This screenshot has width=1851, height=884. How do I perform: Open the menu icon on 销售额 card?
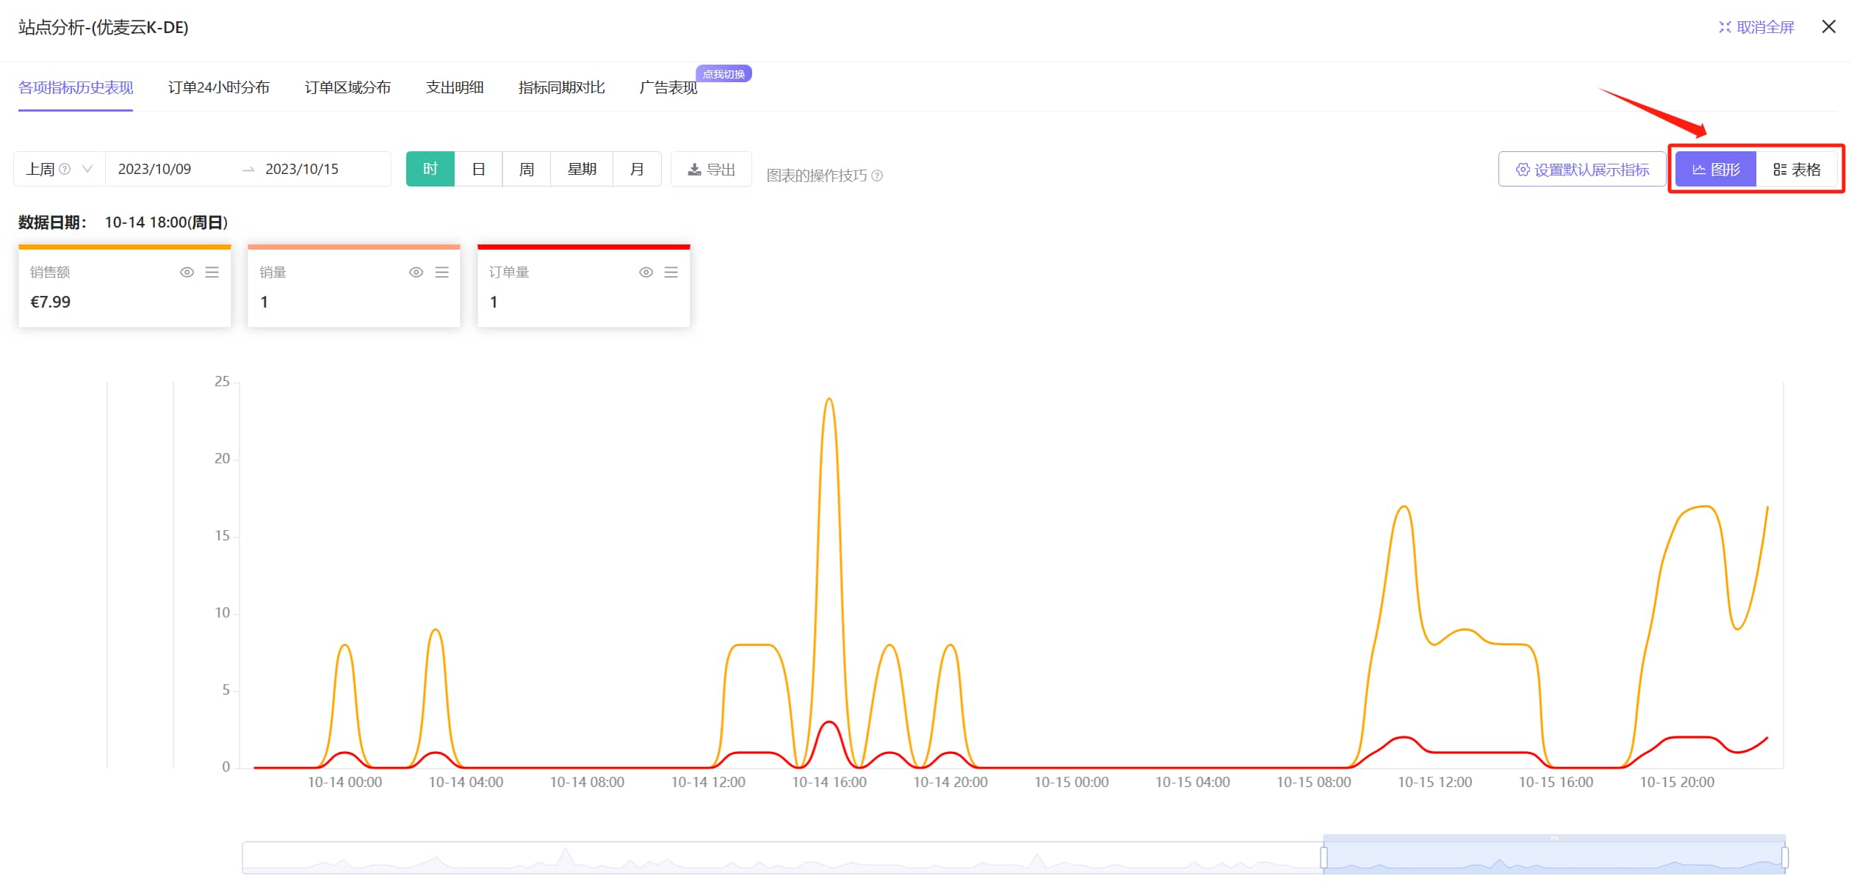212,272
